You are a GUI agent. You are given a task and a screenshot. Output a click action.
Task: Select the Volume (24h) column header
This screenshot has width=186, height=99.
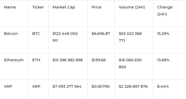(x=132, y=7)
